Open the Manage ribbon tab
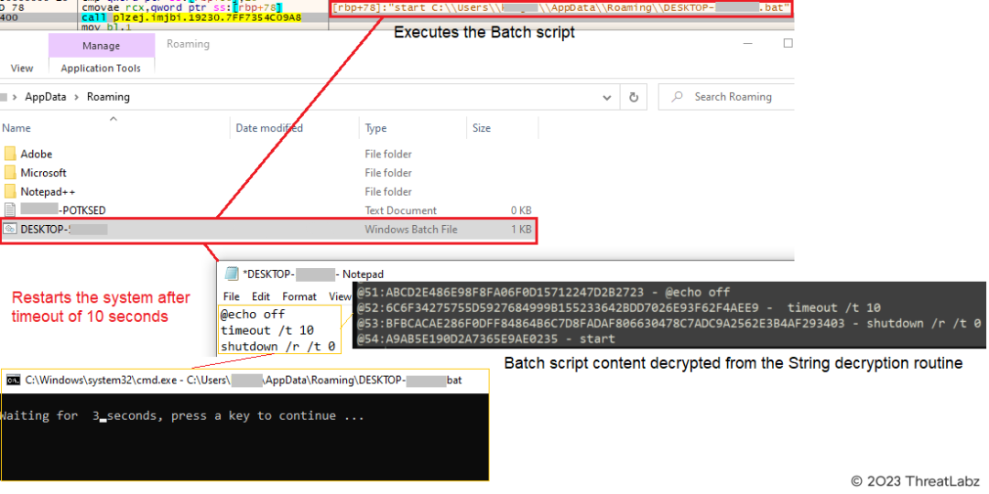Viewport: 989px width, 494px height. click(x=101, y=46)
